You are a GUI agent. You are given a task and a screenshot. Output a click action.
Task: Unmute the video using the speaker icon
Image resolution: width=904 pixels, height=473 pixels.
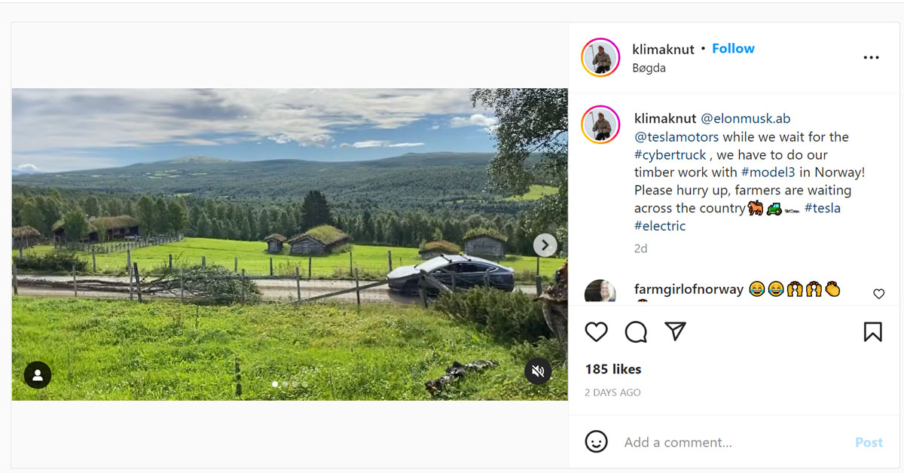[x=538, y=371]
